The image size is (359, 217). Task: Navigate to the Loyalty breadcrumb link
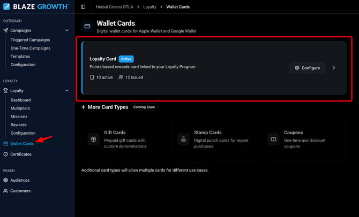coord(149,7)
